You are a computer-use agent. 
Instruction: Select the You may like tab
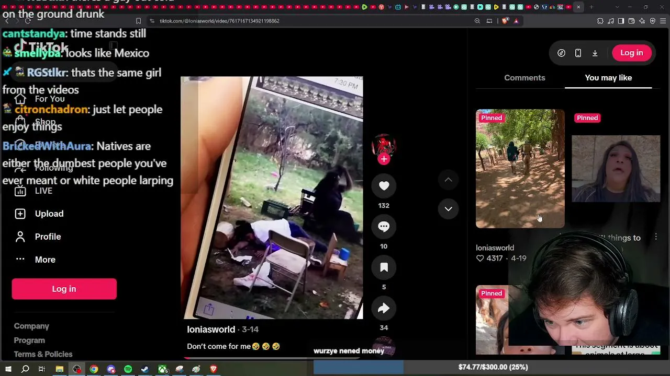[608, 78]
